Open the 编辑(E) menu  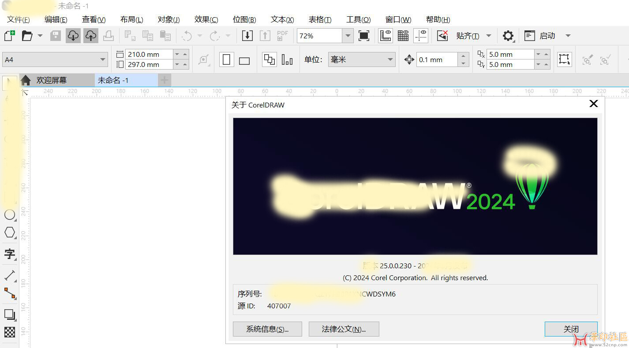(x=56, y=19)
